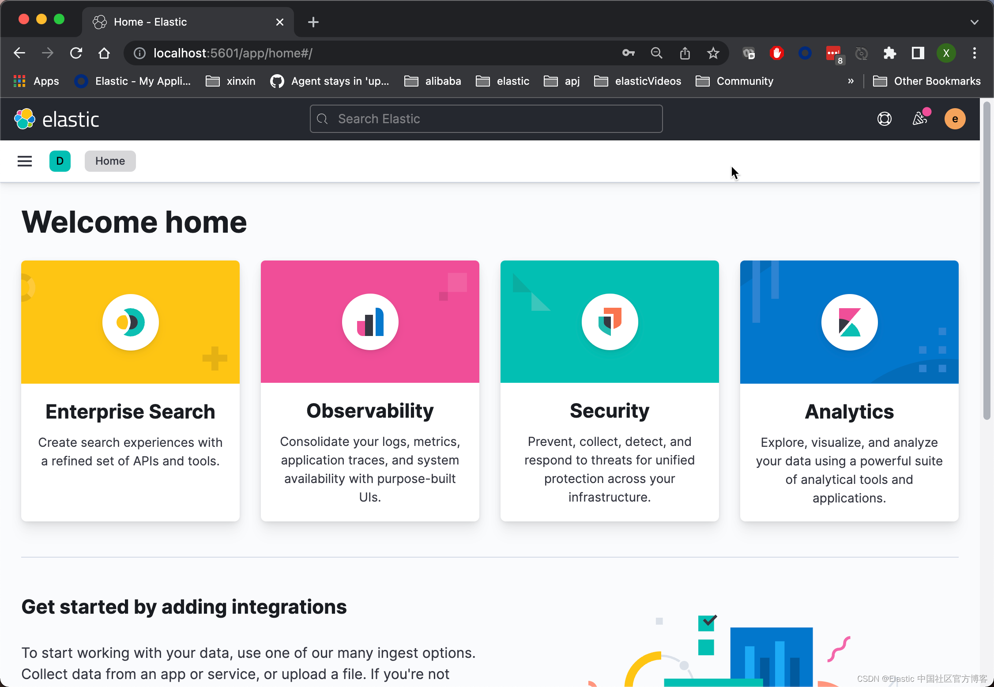994x687 pixels.
Task: Open the Analytics card title link
Action: (x=849, y=411)
